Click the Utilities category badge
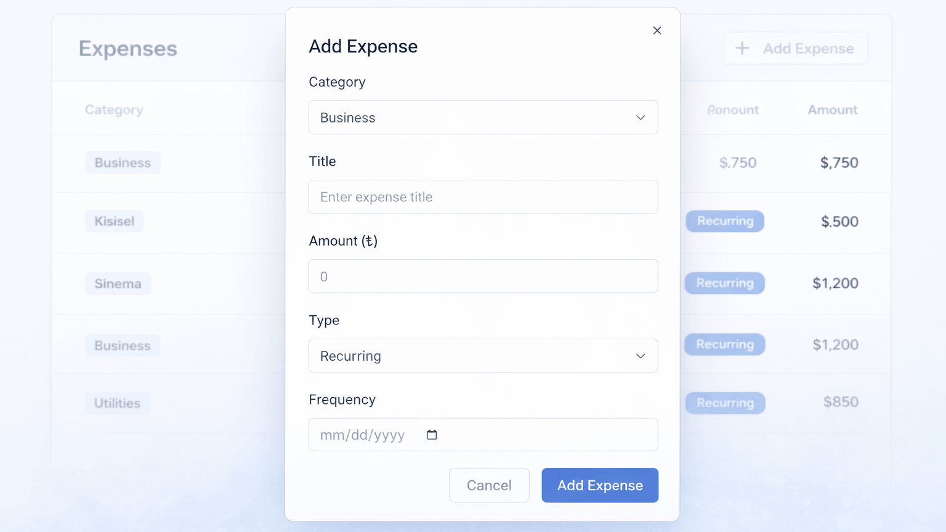The image size is (946, 532). 116,403
